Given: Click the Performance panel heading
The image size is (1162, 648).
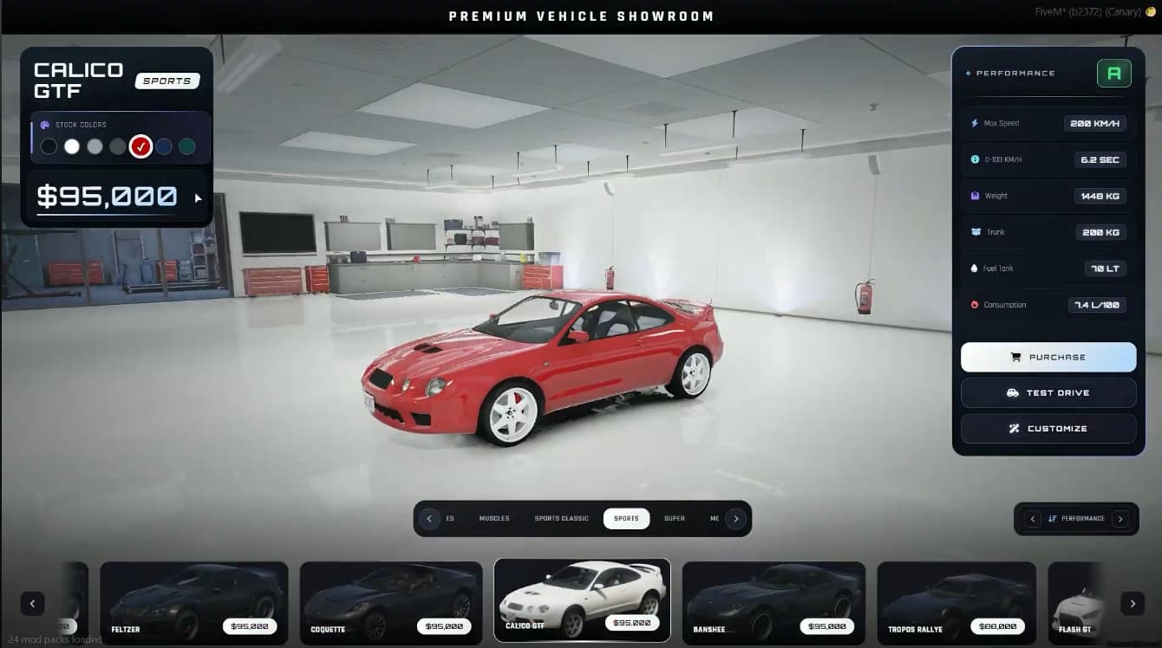Looking at the screenshot, I should [x=1015, y=74].
